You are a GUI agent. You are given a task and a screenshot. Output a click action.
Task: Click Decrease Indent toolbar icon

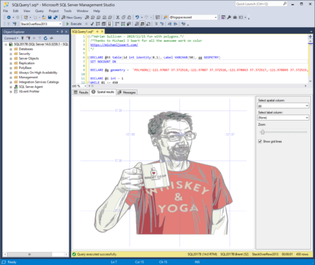(169, 24)
